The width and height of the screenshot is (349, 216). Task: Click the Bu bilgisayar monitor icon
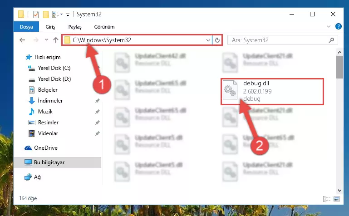click(x=28, y=162)
